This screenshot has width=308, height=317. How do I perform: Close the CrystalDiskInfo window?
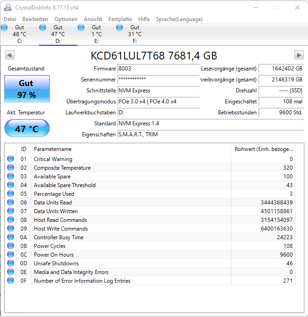tap(297, 7)
